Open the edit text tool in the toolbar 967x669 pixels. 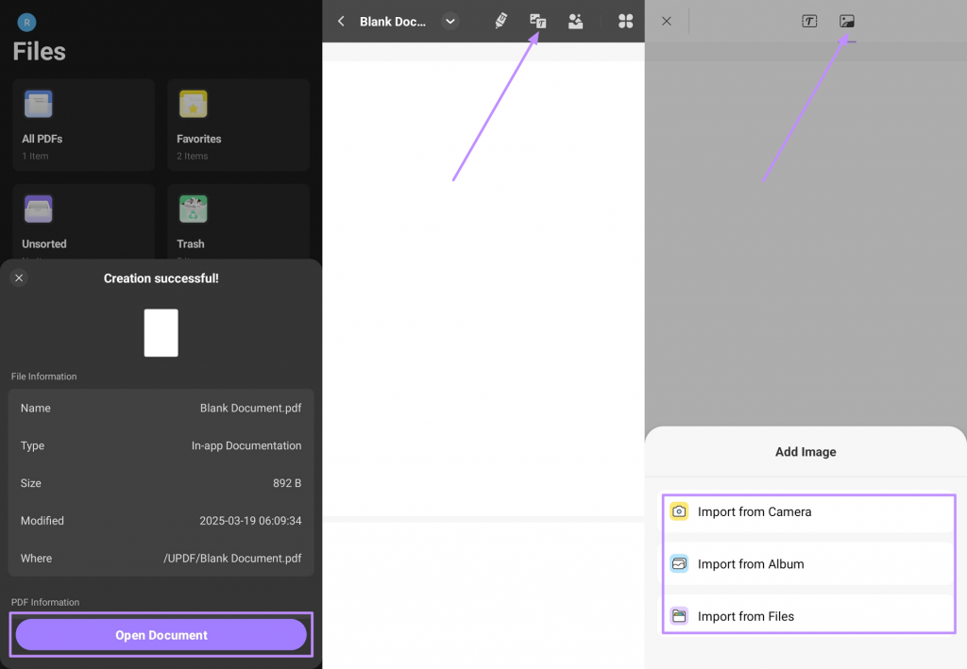pos(537,21)
